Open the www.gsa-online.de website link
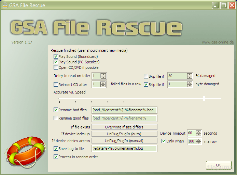Screen dimensions: 237x175 coord(218,42)
